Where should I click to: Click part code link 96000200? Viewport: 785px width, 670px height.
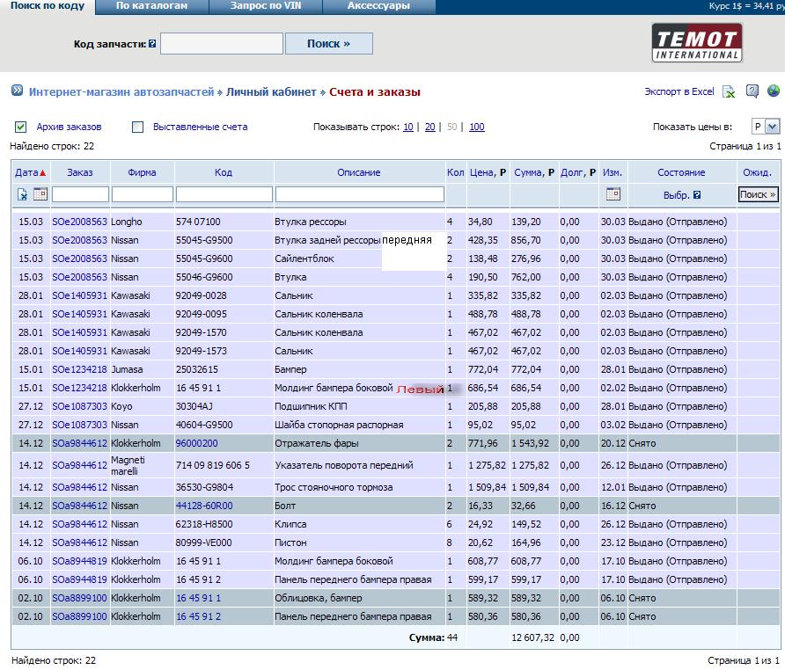point(197,443)
